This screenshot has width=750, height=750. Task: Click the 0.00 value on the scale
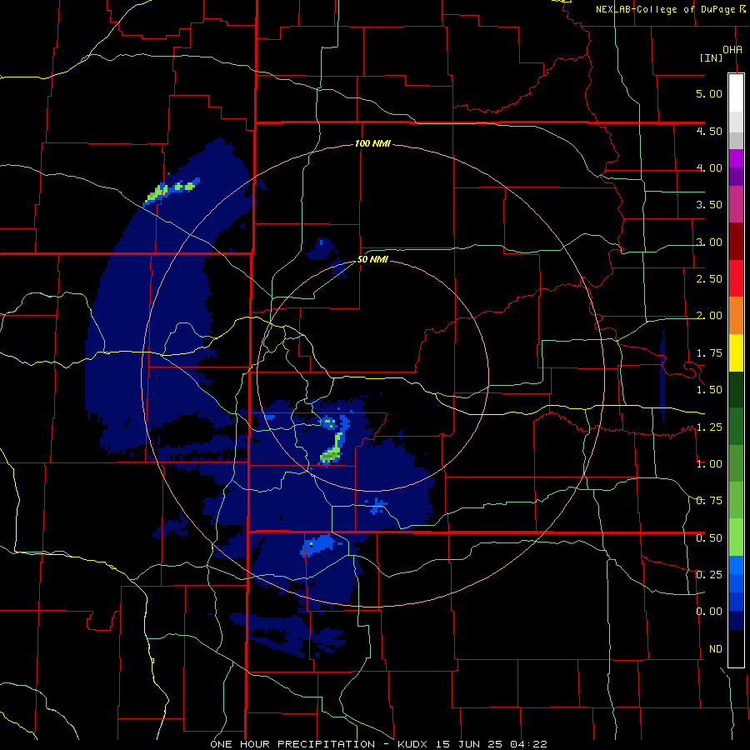tap(709, 612)
